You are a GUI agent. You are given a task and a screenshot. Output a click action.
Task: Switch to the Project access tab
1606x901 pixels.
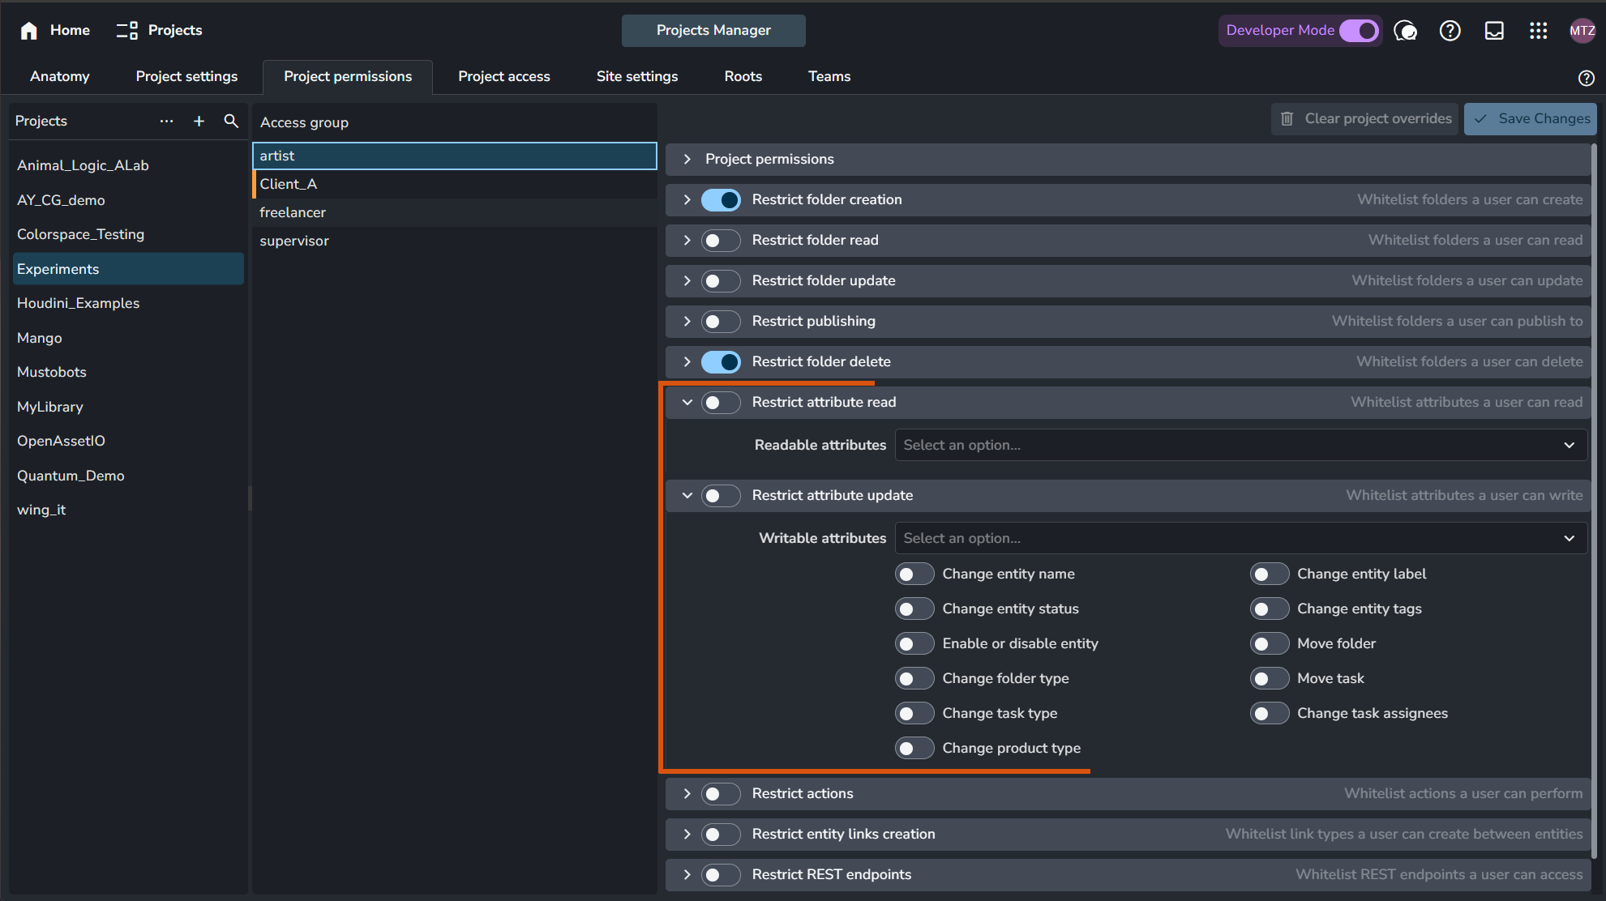(503, 76)
